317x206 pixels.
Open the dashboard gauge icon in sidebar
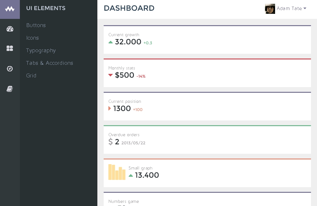click(10, 29)
